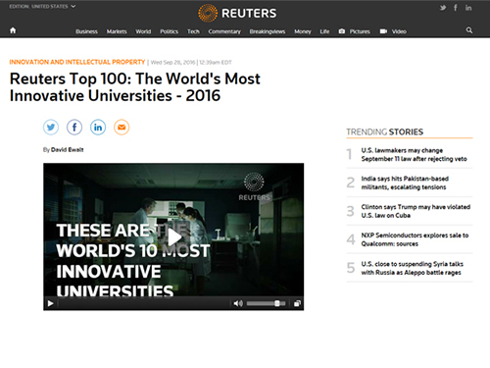The image size is (490, 368).
Task: Go to the Commentary section
Action: coord(224,31)
